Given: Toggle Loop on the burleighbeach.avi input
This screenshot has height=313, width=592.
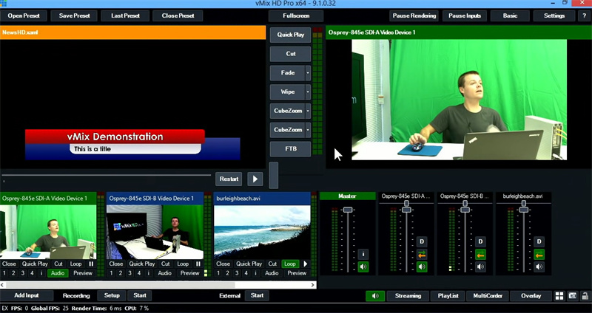Looking at the screenshot, I should tap(289, 264).
